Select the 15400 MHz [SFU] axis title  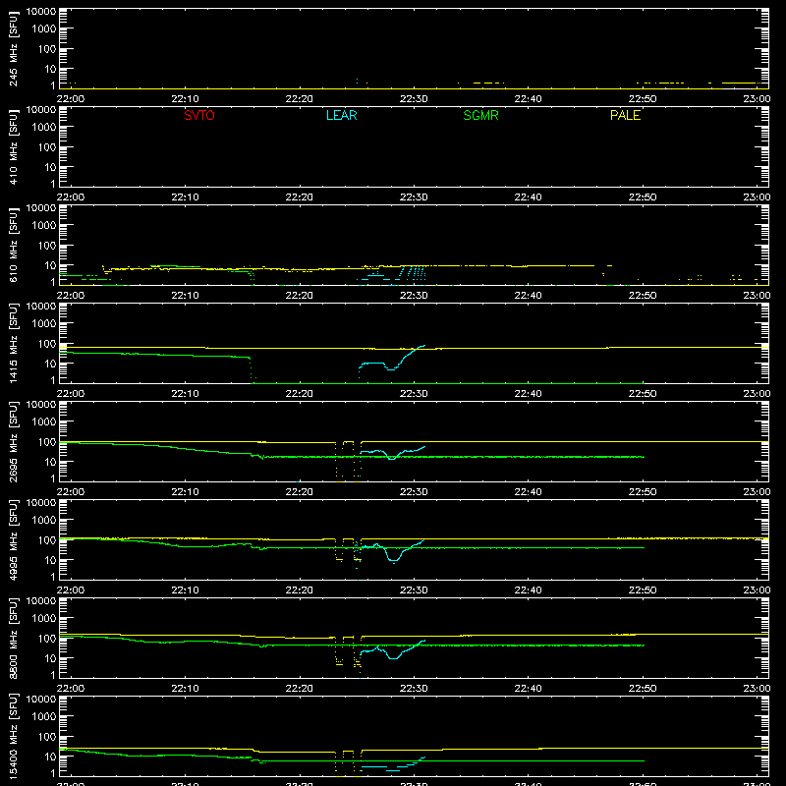pos(14,736)
